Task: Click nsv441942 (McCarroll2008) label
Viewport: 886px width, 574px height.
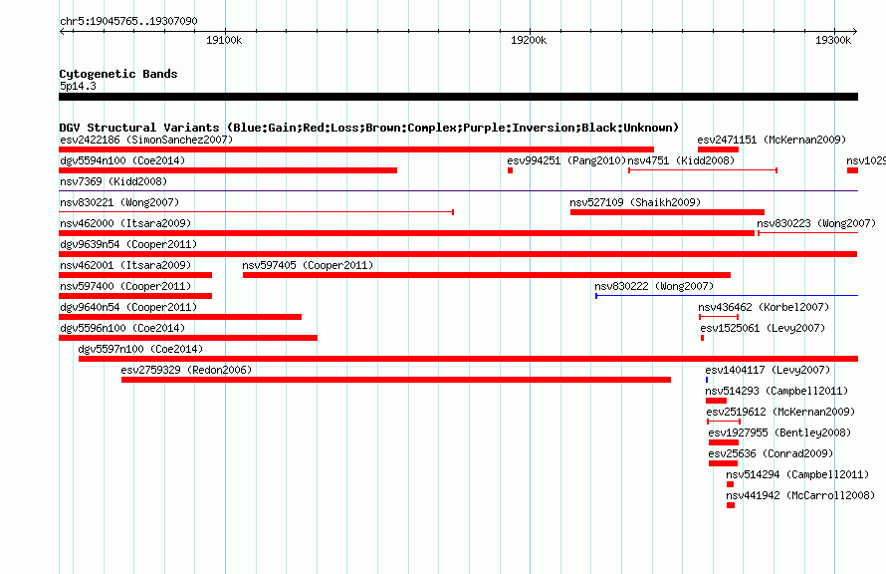Action: click(x=800, y=495)
